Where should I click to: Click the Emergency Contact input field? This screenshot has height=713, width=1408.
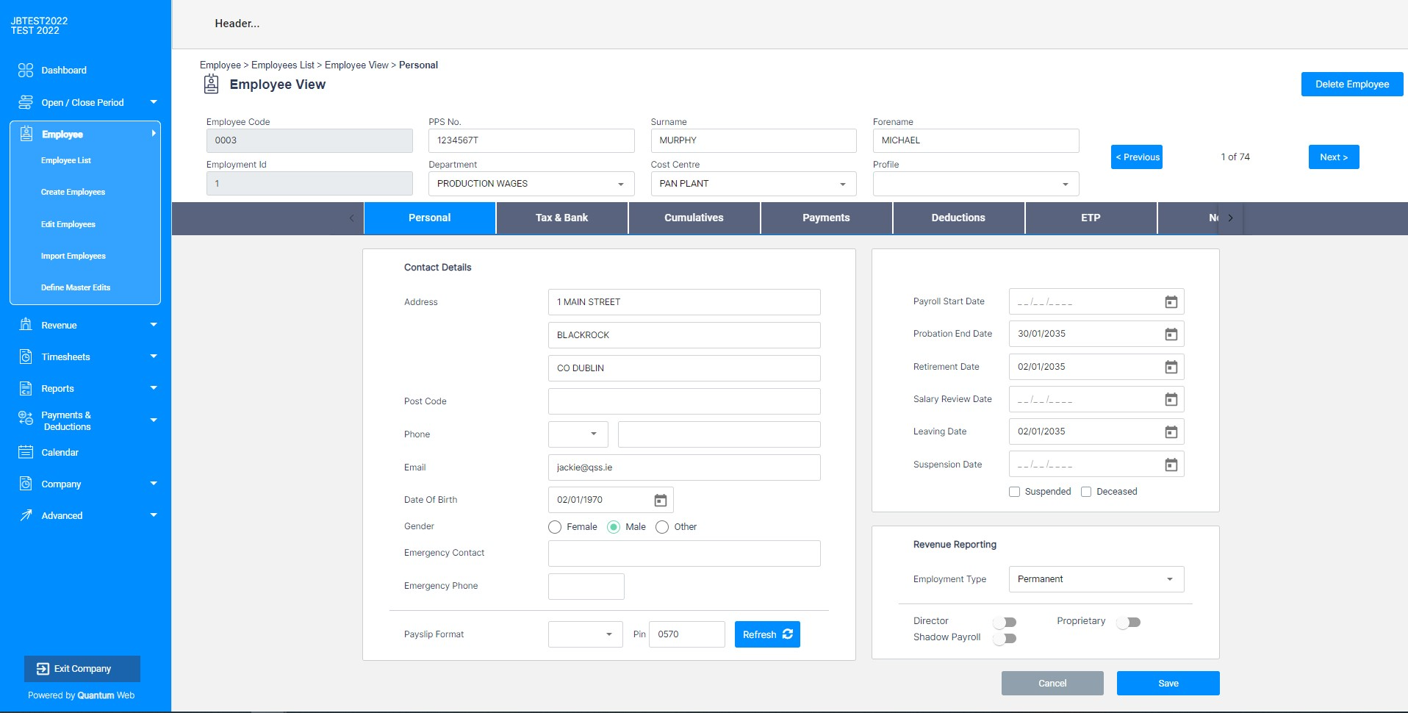(684, 553)
